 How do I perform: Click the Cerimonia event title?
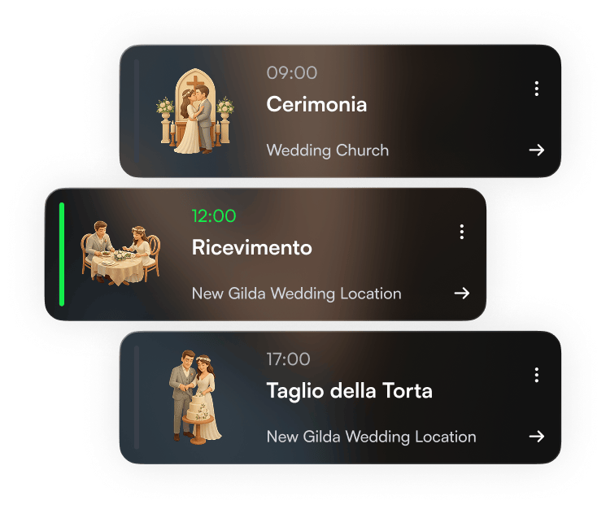[316, 104]
